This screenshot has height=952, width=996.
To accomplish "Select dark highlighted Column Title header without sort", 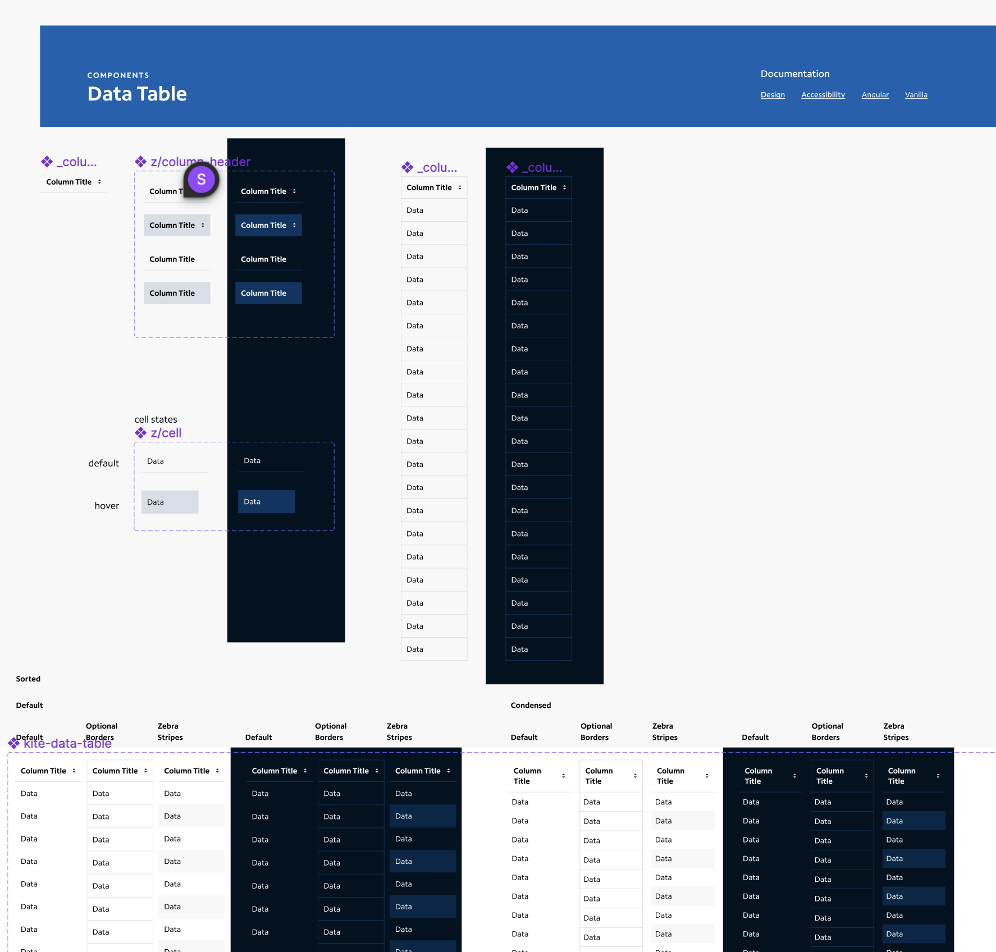I will click(268, 293).
